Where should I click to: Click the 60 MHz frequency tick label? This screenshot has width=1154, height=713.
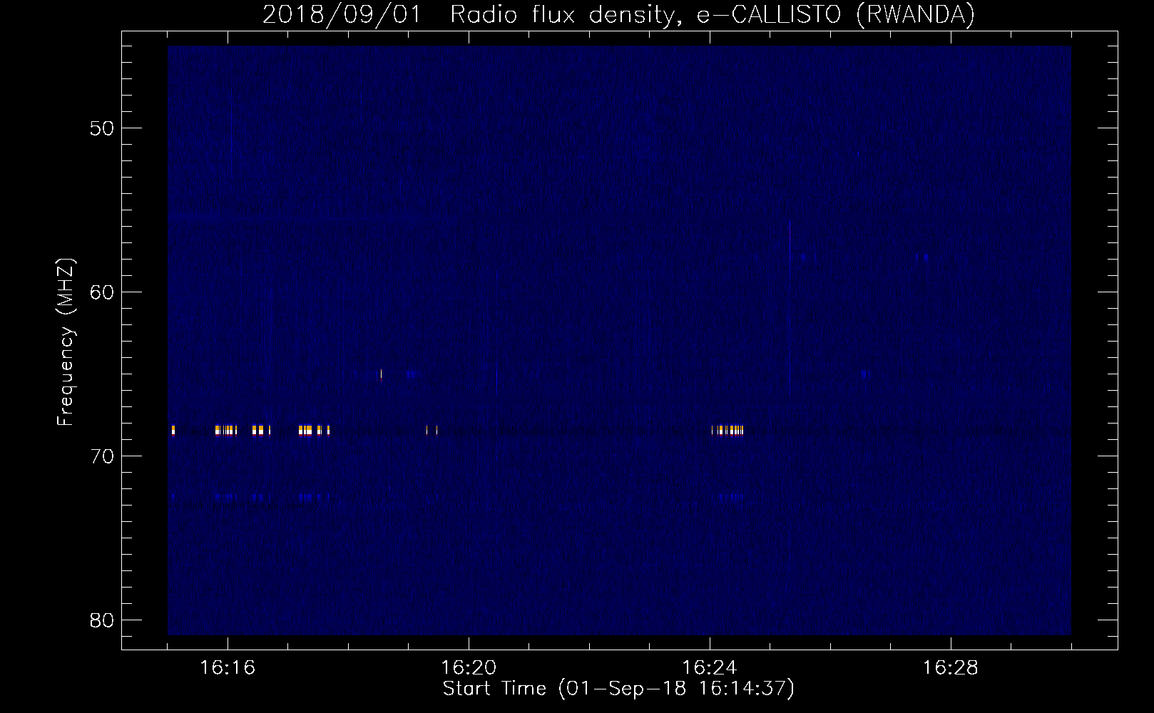[x=102, y=292]
